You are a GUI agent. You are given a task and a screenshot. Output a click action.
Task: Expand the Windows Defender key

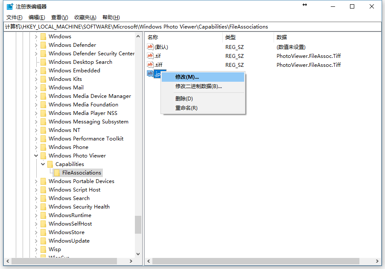pyautogui.click(x=36, y=45)
